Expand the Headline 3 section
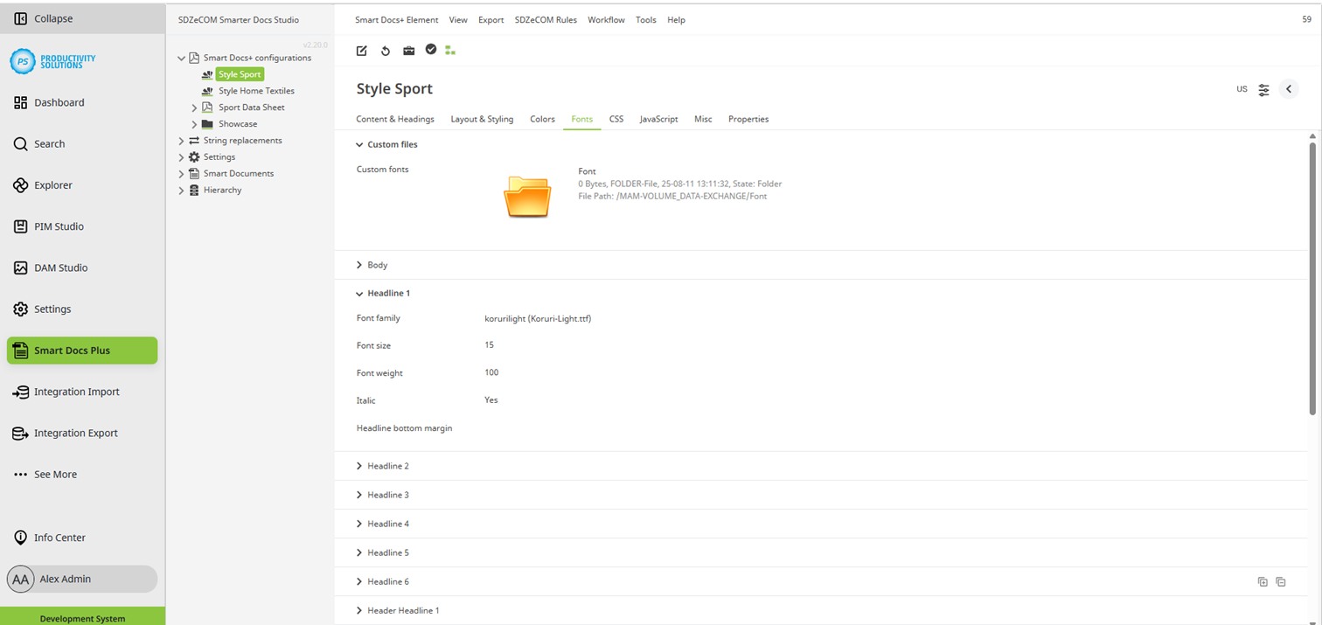Screen dimensions: 1322x625 point(359,496)
